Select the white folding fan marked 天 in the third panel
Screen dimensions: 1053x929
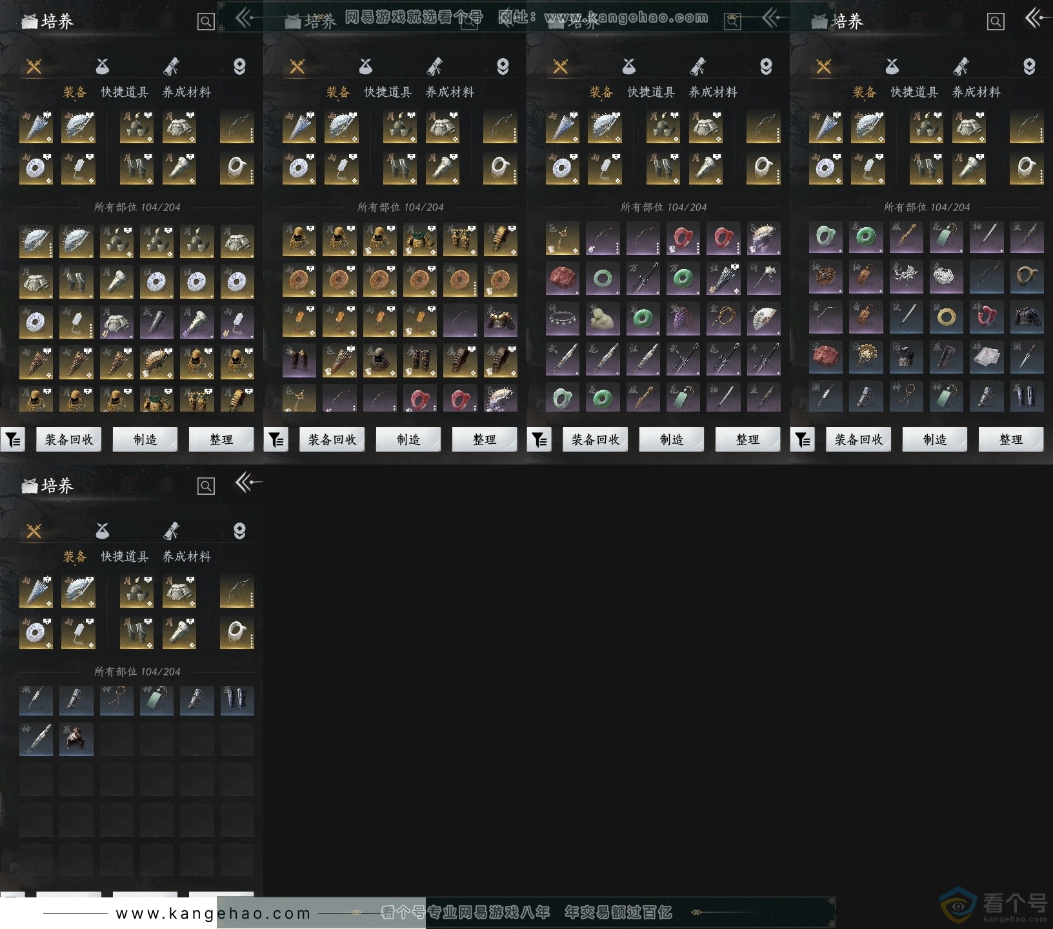[x=763, y=319]
